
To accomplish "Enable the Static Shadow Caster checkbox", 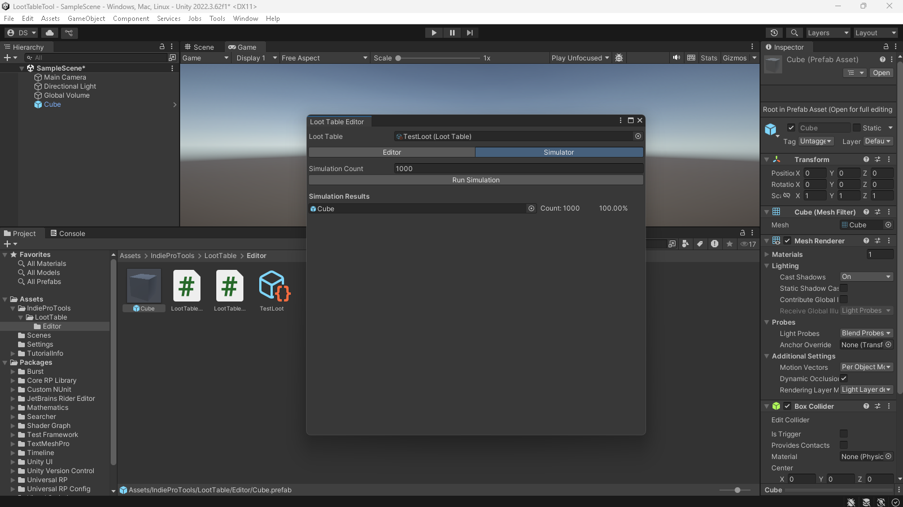I will coord(844,288).
